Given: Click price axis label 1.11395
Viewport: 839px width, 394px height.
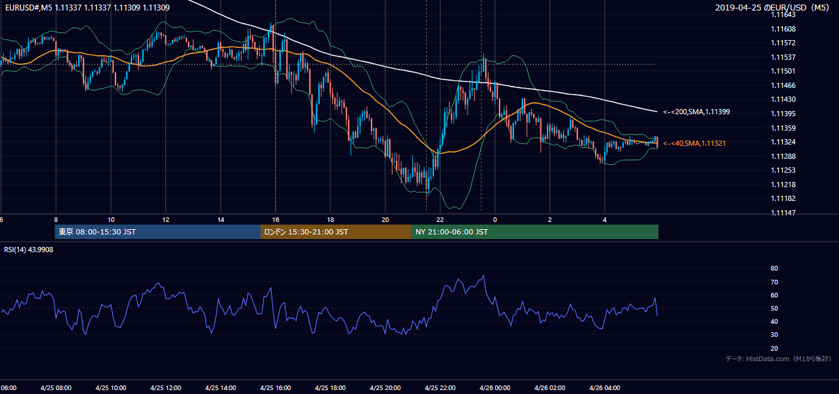Looking at the screenshot, I should [783, 114].
